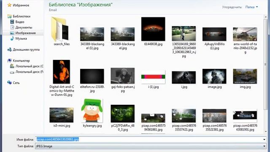Image resolution: width=270 pixels, height=152 pixels.
Task: Select pizap.com14857643081001.jpg thumbnail
Action: [x=245, y=116]
